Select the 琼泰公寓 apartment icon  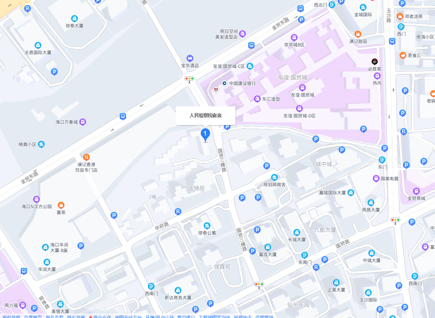click(207, 226)
